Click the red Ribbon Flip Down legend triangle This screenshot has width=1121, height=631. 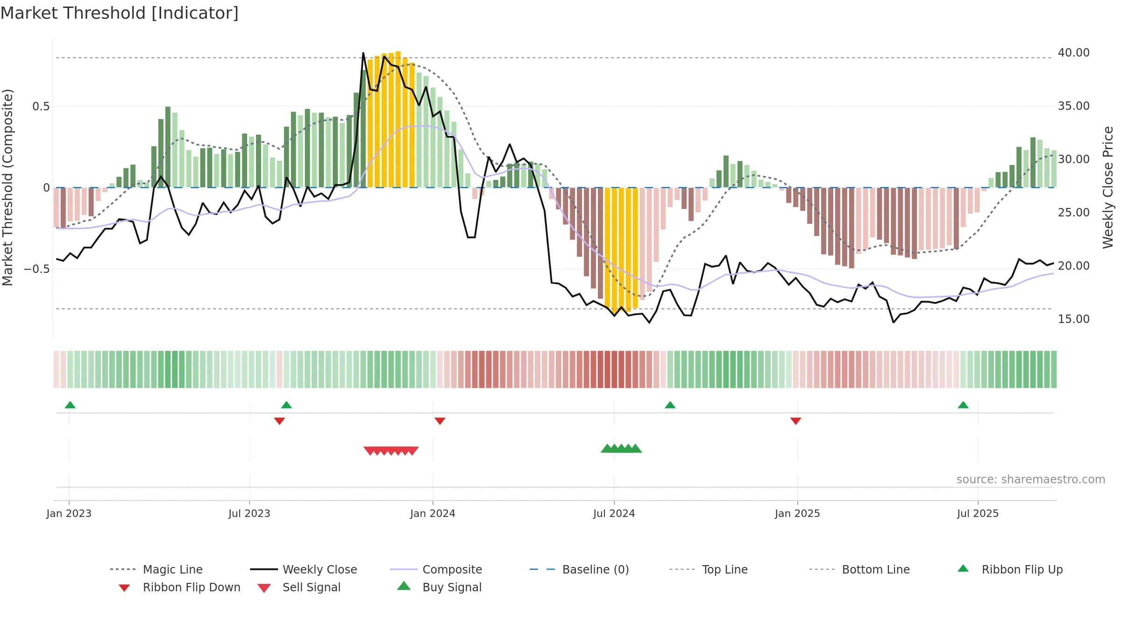(124, 588)
